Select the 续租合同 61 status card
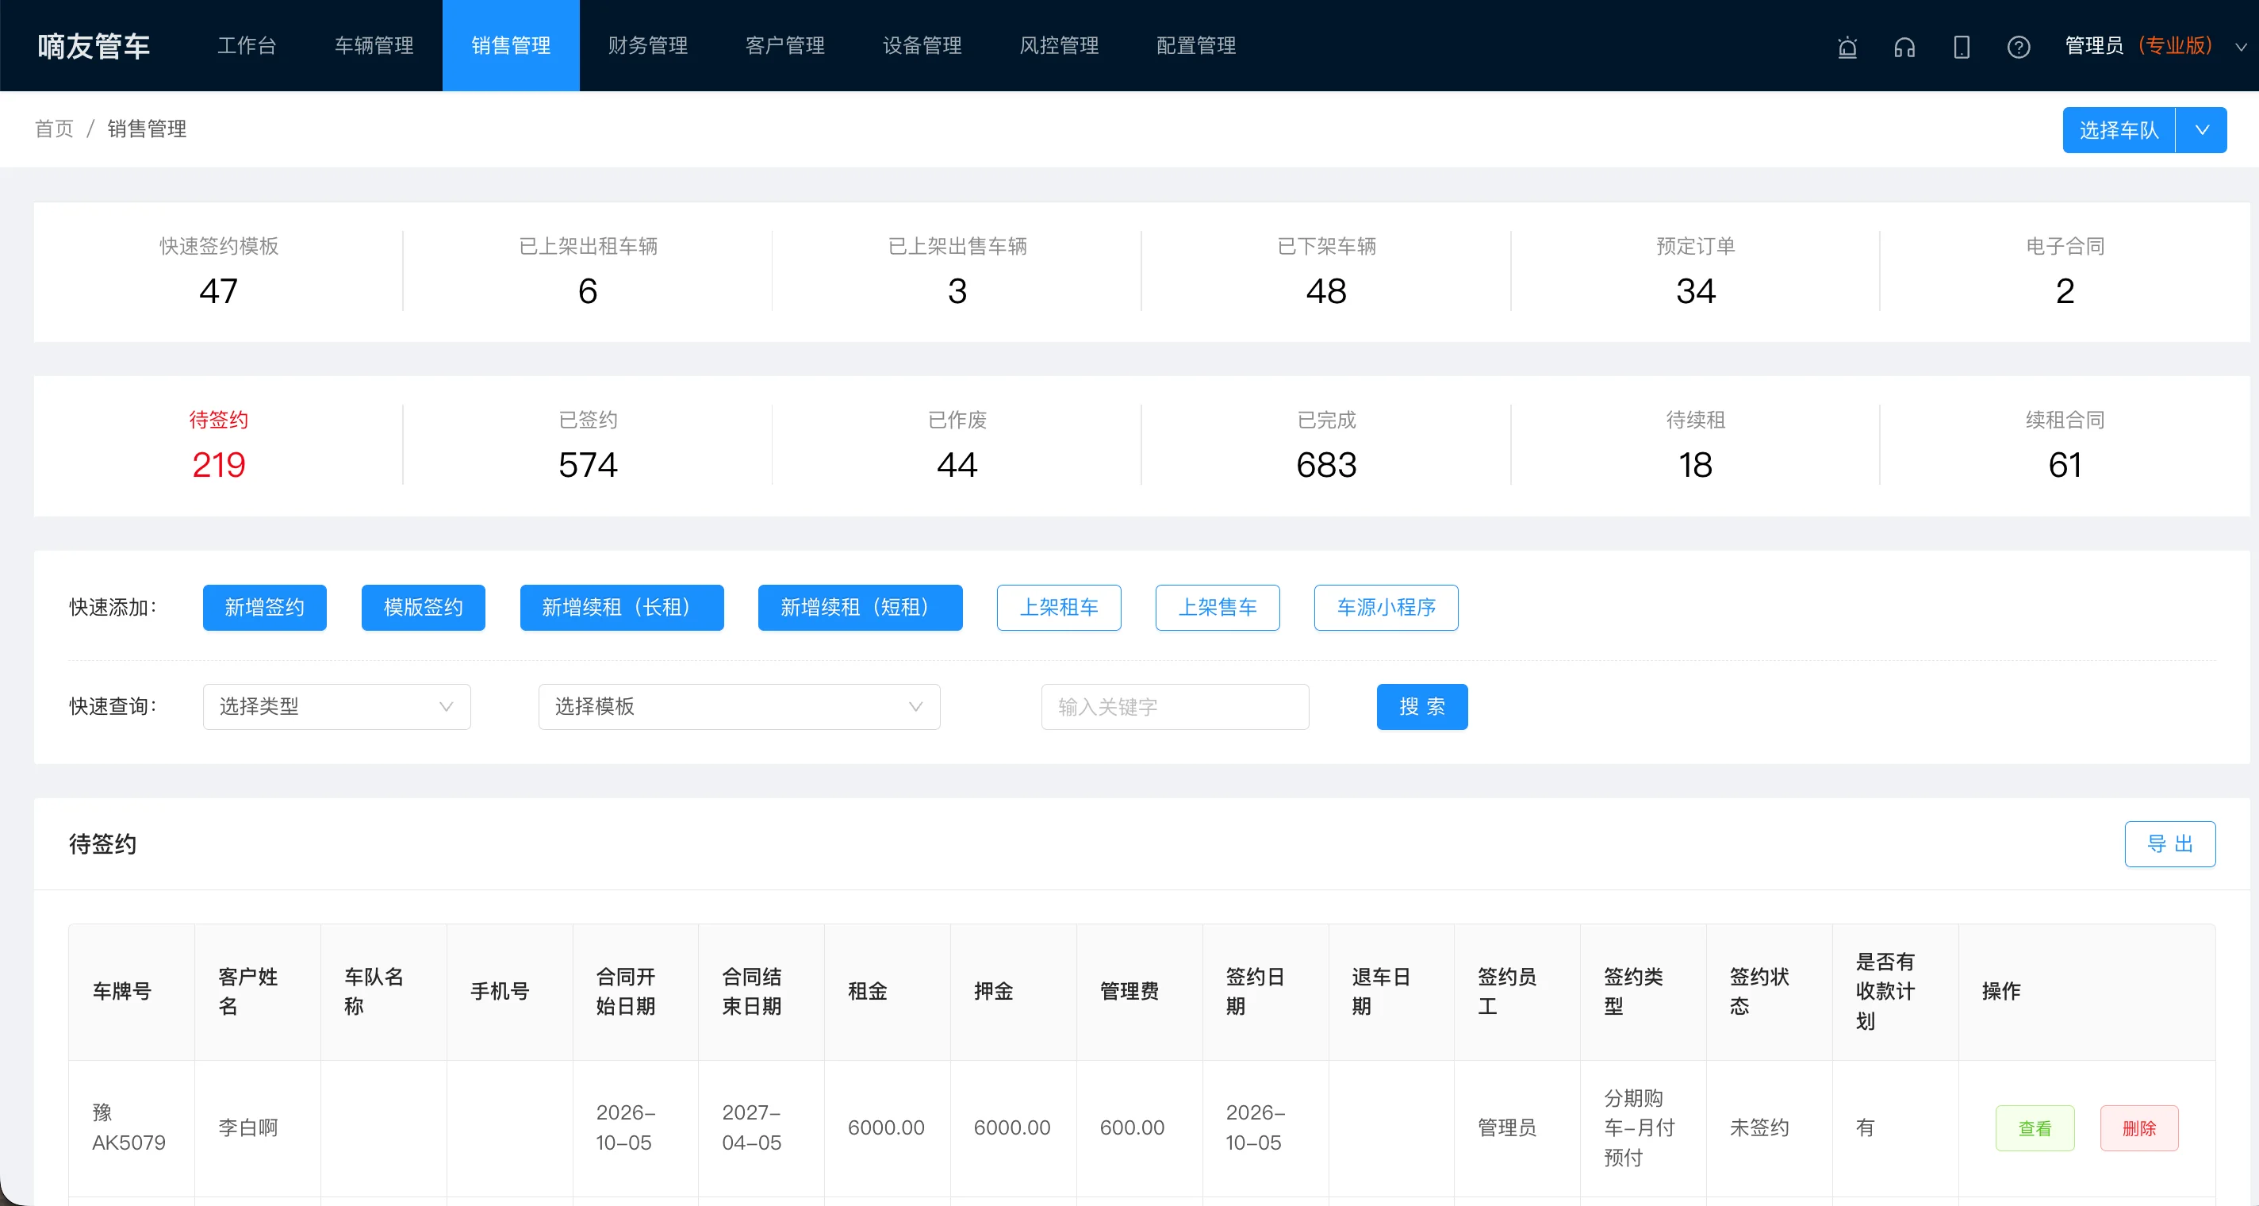This screenshot has height=1206, width=2259. coord(2065,446)
